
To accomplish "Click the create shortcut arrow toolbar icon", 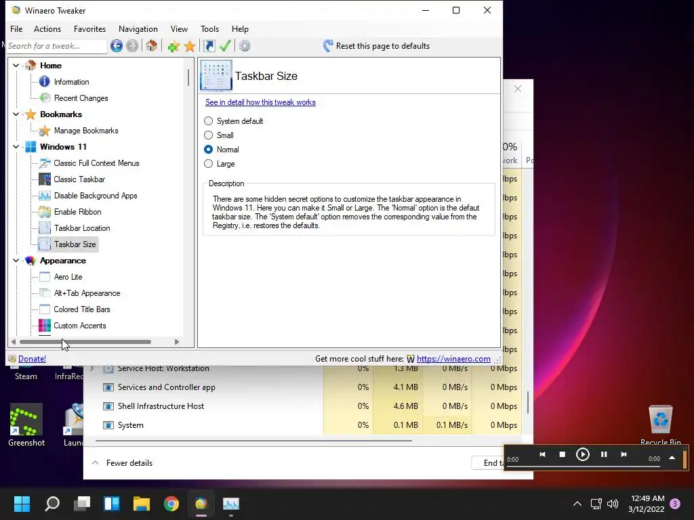I will 209,45.
